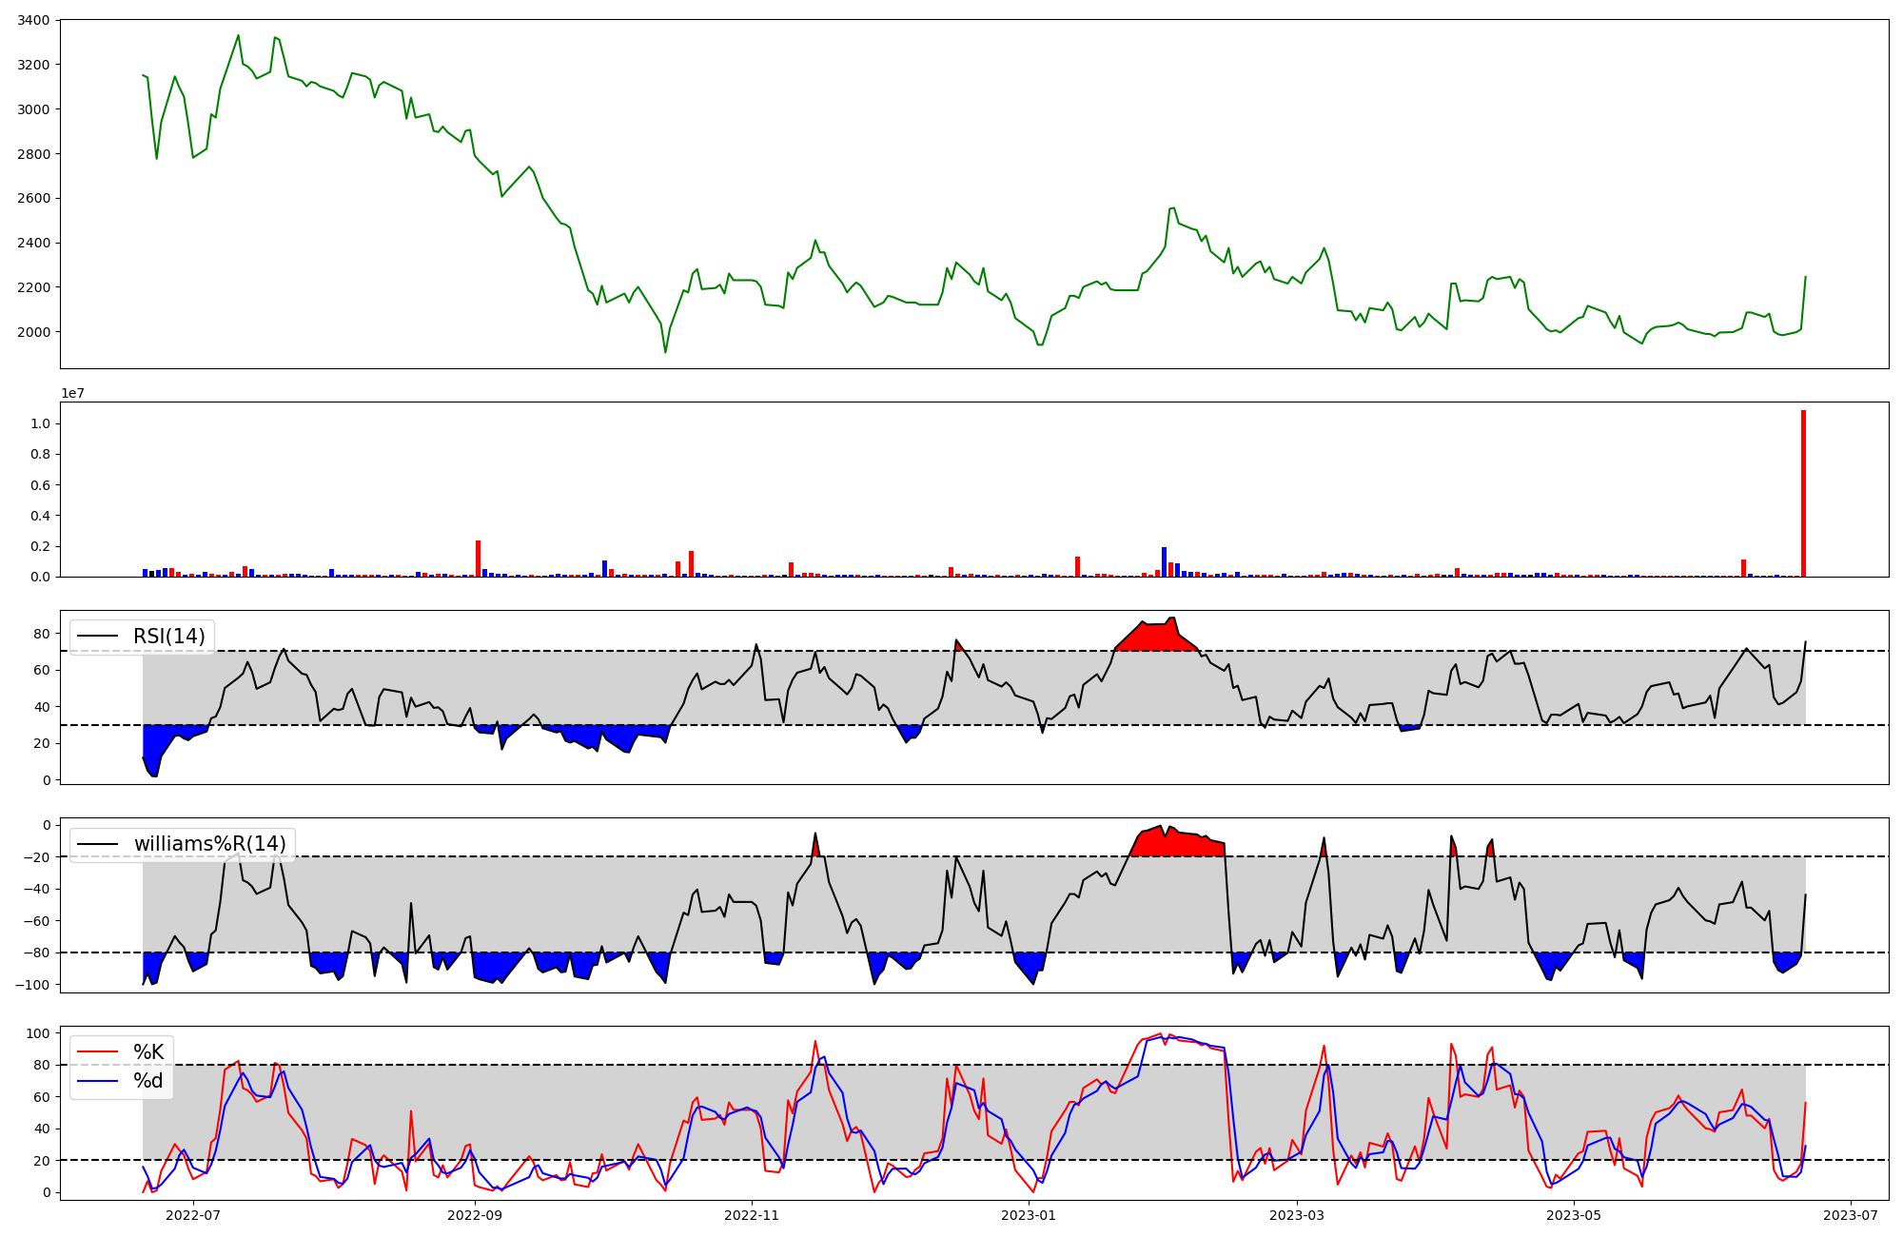The width and height of the screenshot is (1903, 1237).
Task: Click the 2023-01 date axis label
Action: pos(1029,1215)
